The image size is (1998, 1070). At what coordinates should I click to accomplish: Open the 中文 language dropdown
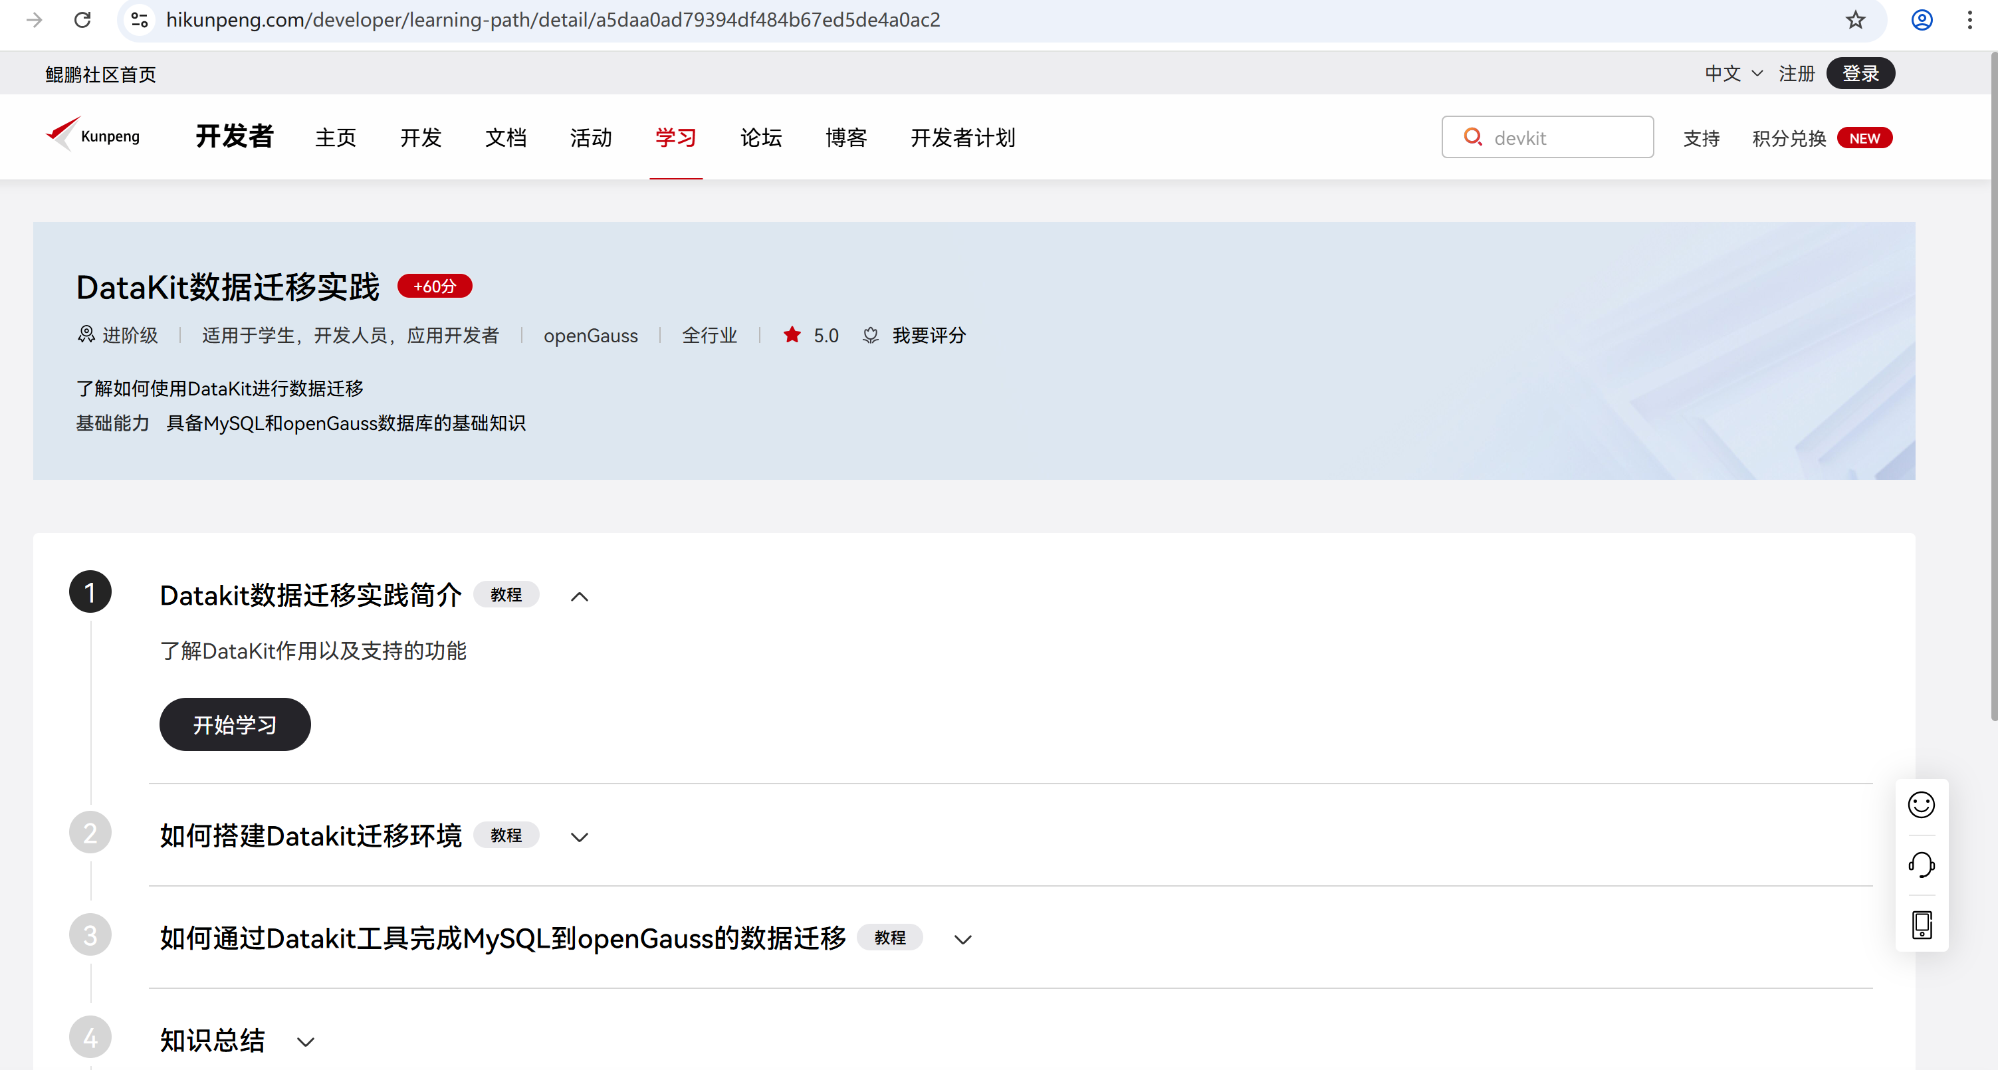click(x=1733, y=74)
